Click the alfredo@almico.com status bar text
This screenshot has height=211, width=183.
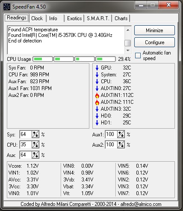click(141, 204)
